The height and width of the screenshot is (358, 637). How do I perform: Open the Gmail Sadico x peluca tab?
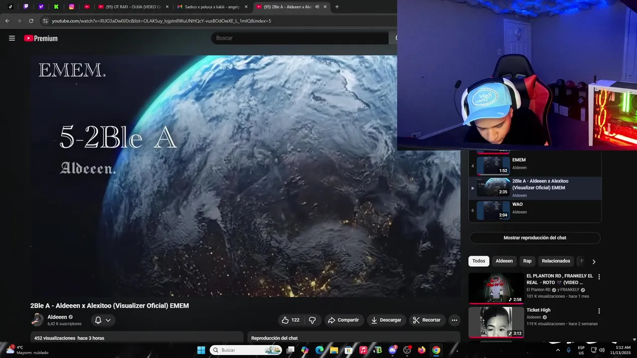tap(212, 7)
